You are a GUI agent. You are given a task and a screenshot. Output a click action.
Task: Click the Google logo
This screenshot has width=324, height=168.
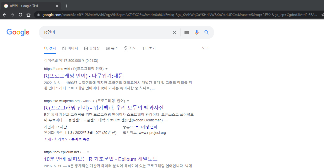18,32
